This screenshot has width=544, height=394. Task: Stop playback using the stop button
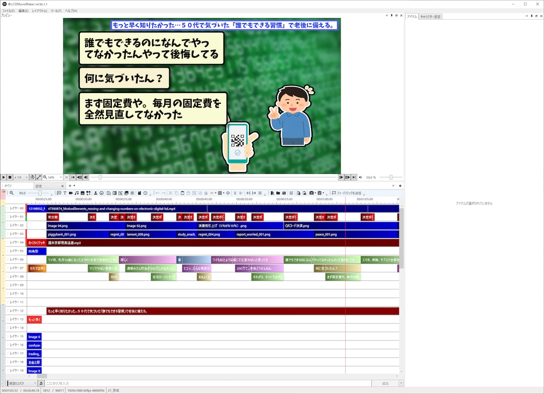pyautogui.click(x=10, y=177)
